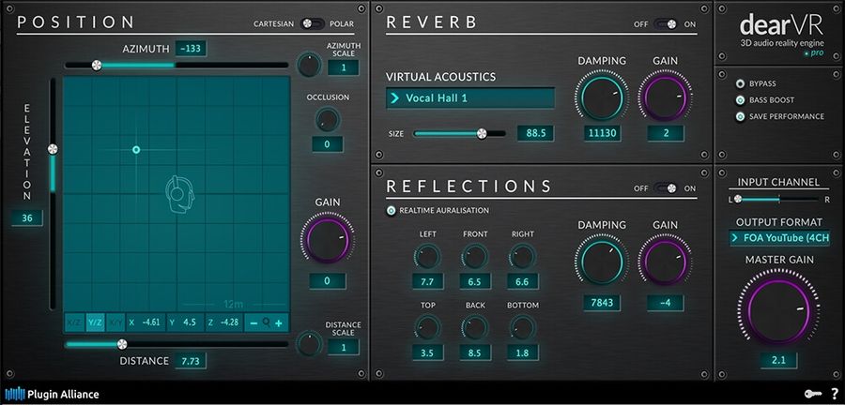The height and width of the screenshot is (405, 845).
Task: Click the Occlusion value field
Action: [x=328, y=144]
